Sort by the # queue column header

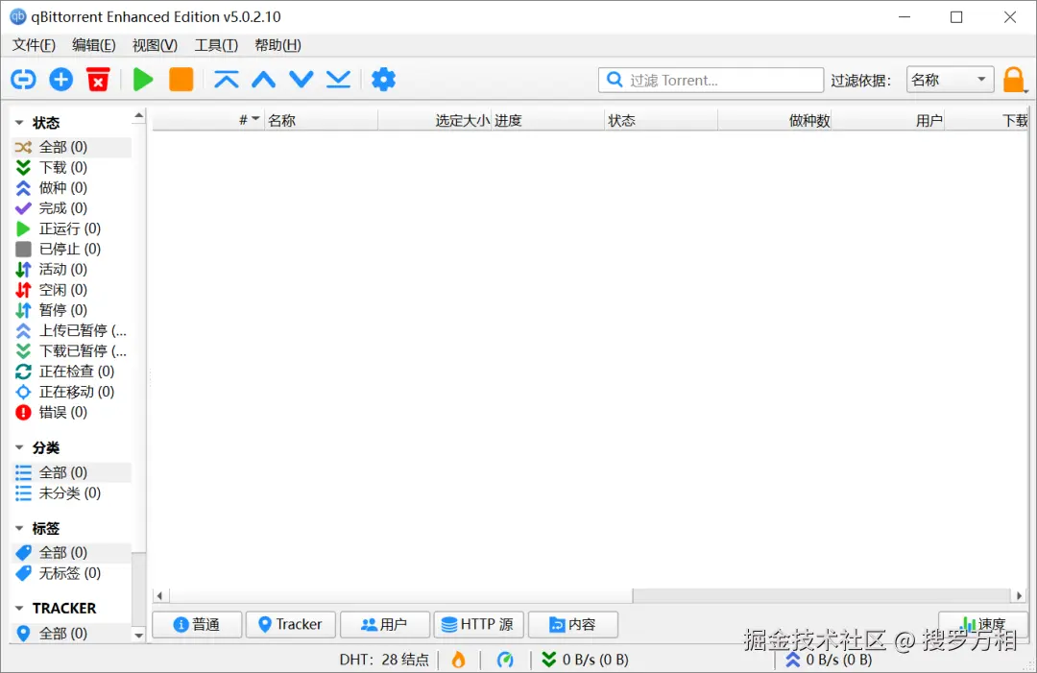tap(208, 120)
